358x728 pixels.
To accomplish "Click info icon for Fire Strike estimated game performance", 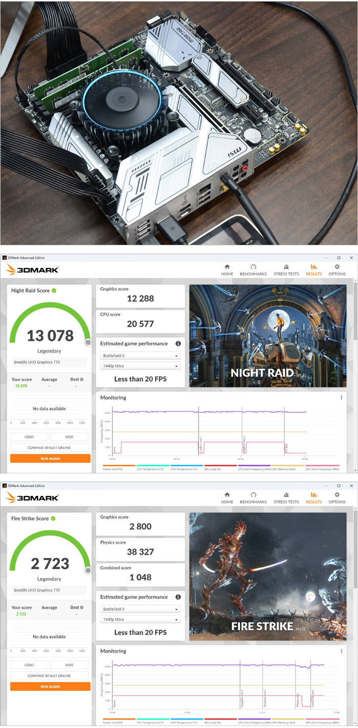I will 178,597.
